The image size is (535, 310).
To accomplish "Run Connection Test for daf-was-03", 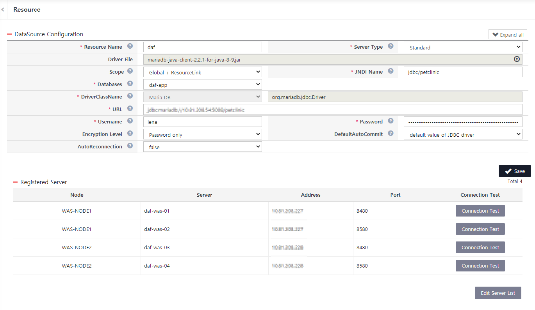I will click(x=480, y=247).
